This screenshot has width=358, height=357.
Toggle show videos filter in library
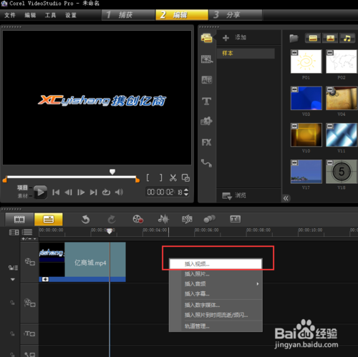313,38
